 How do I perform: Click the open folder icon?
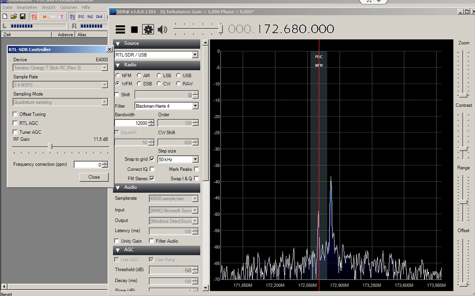[14, 17]
